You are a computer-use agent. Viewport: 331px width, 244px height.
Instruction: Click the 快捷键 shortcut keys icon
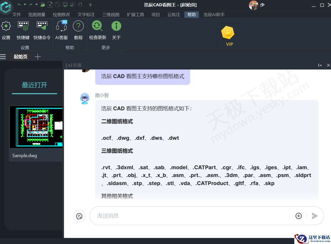tap(23, 26)
